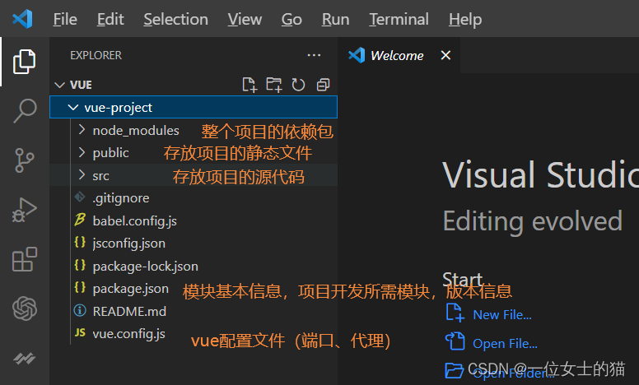Click the New File... link

502,314
